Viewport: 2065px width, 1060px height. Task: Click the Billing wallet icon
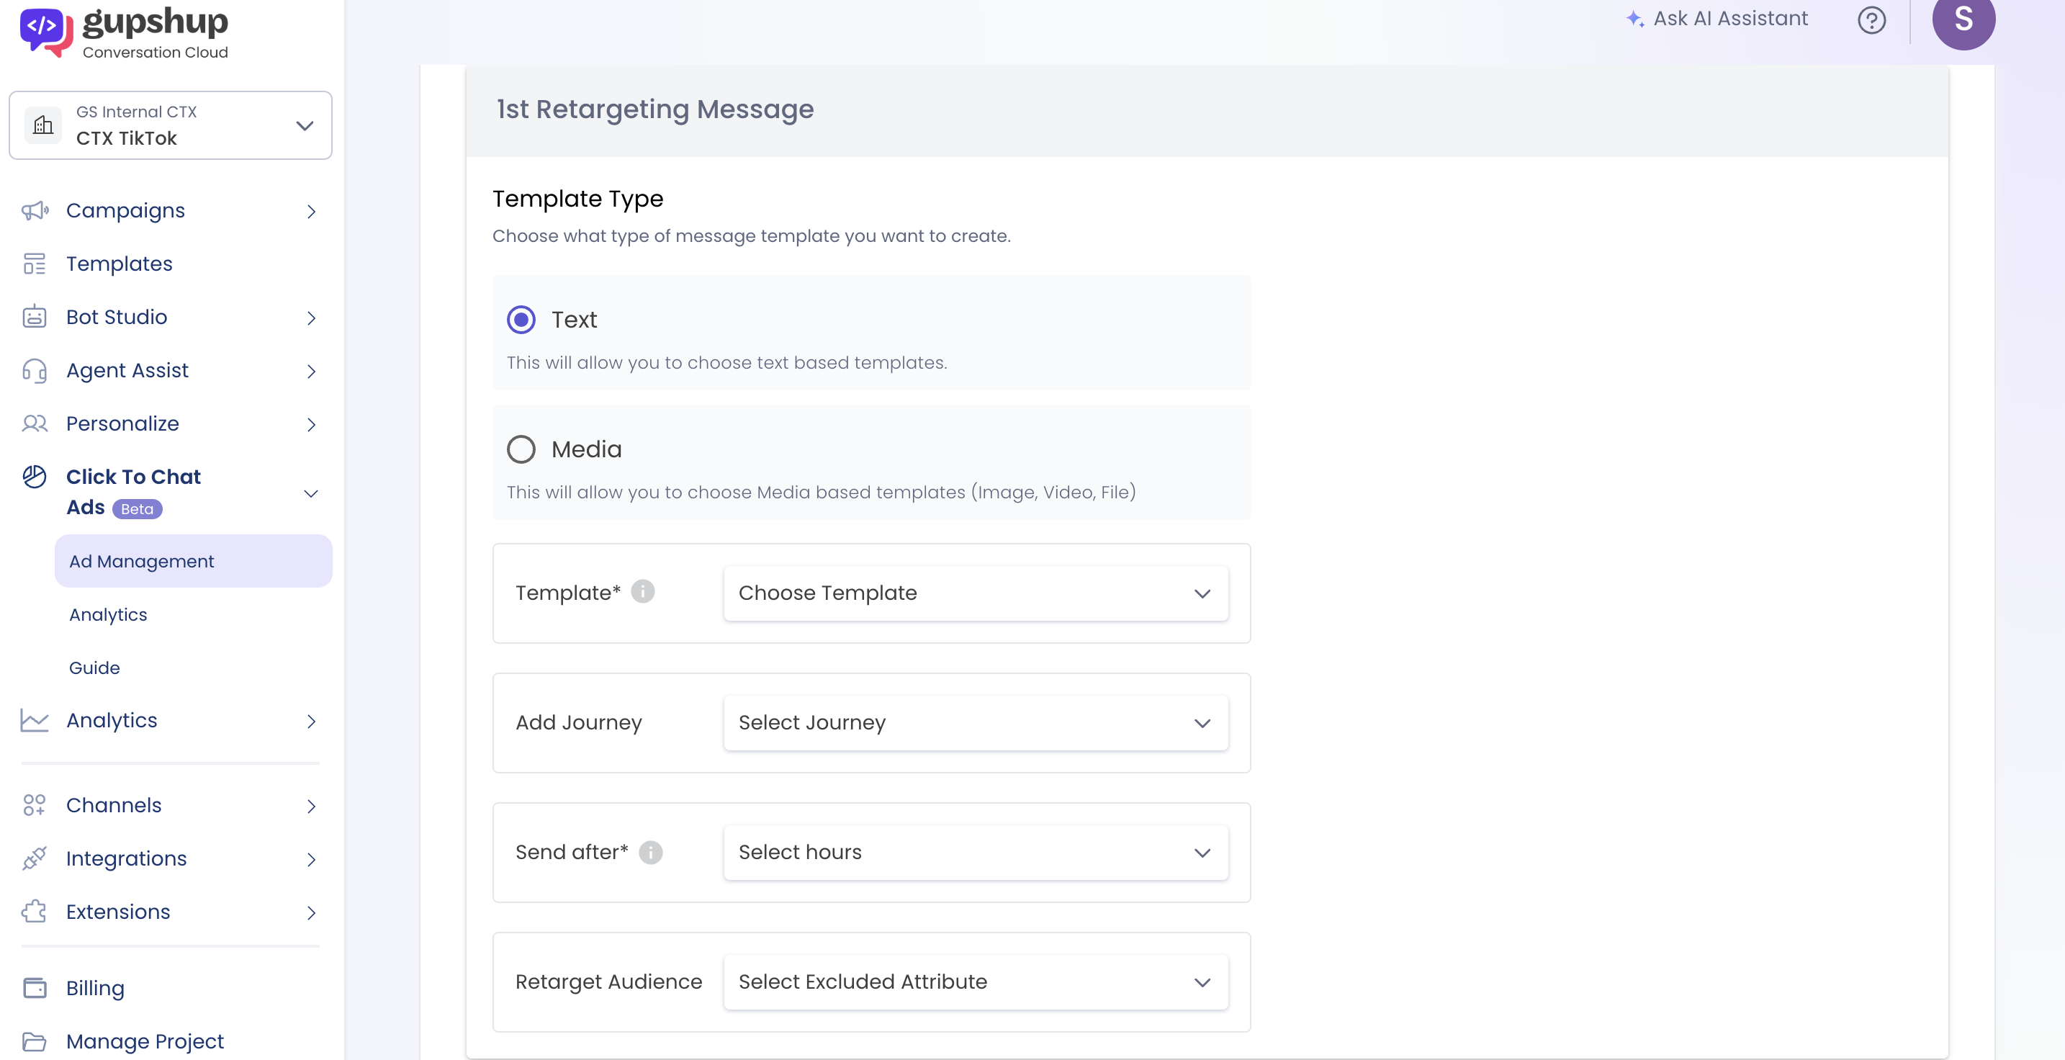click(35, 988)
